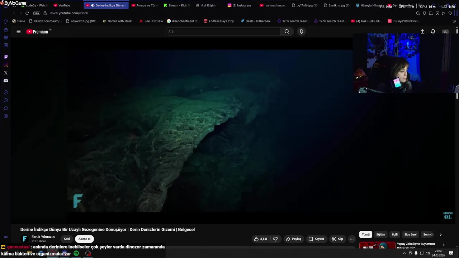This screenshot has height=258, width=459.
Task: Click the snapshot icon in address bar
Action: (x=431, y=13)
